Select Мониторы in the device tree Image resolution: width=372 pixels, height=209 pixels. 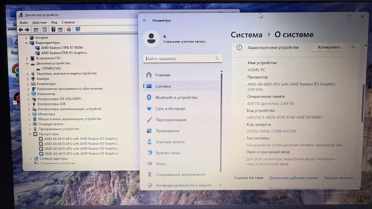pyautogui.click(x=46, y=114)
